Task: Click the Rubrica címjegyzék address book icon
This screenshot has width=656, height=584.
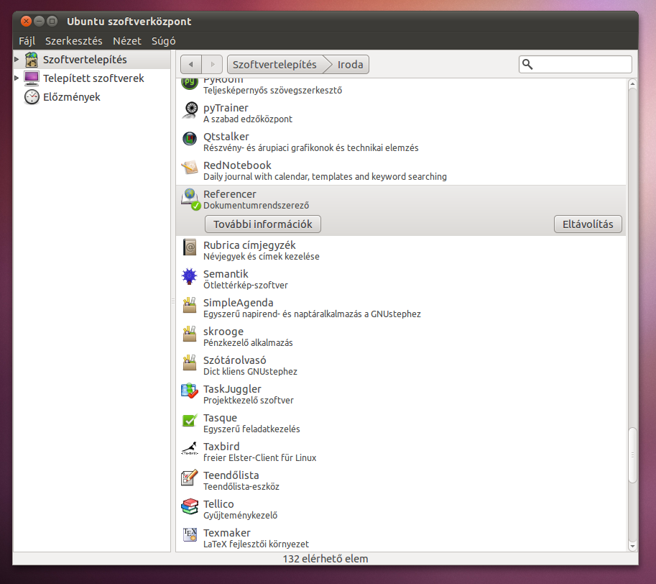Action: 190,247
